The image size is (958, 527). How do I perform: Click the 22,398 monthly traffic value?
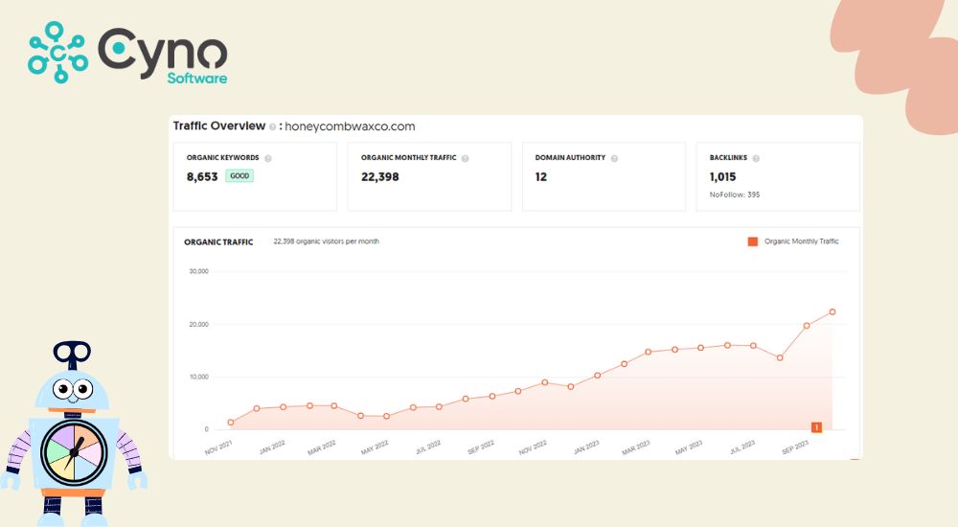(x=380, y=177)
